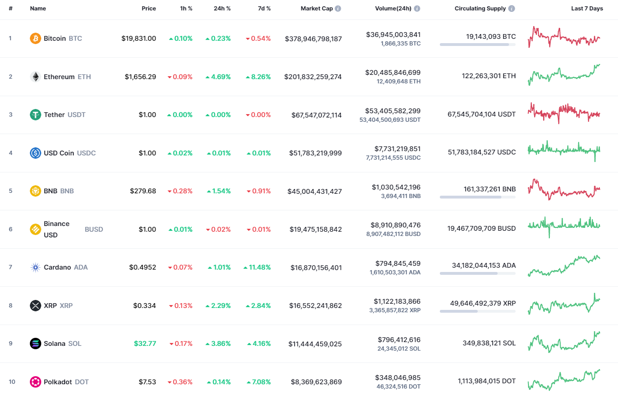Click Ethereum 24h change 4.69%
The image size is (618, 398).
(x=218, y=77)
